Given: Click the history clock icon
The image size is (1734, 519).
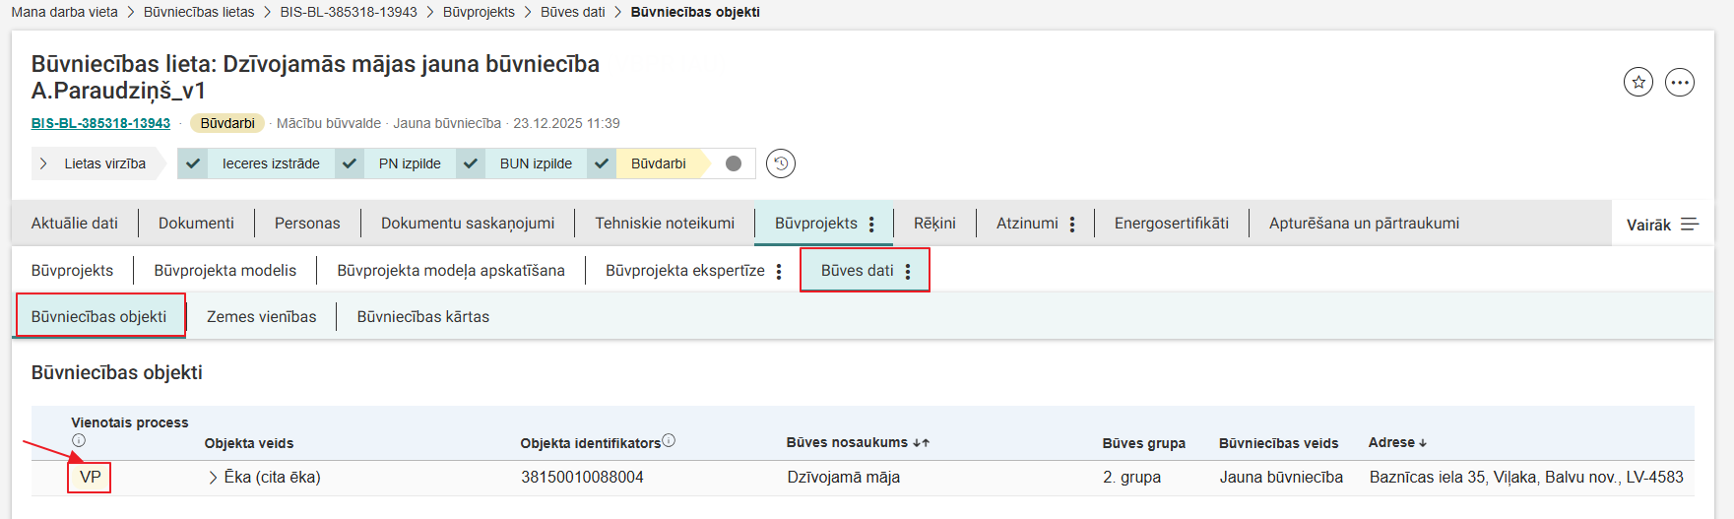Looking at the screenshot, I should [780, 163].
